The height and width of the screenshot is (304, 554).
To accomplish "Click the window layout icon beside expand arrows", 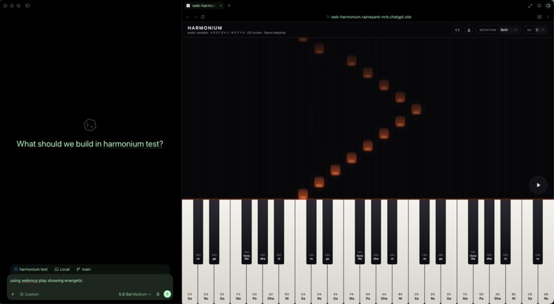I will [x=539, y=6].
